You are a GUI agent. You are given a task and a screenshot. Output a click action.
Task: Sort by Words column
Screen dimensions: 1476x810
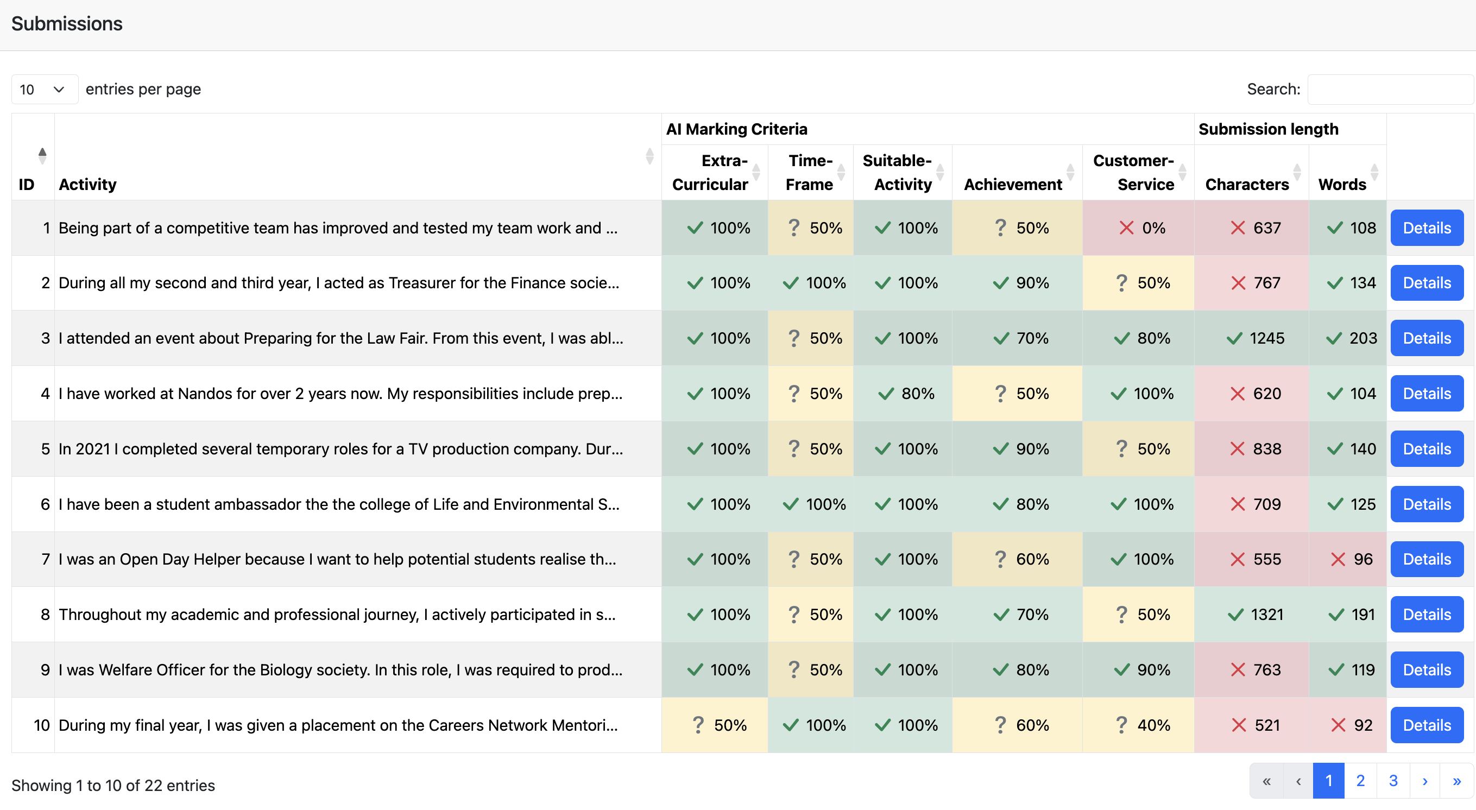(x=1374, y=172)
